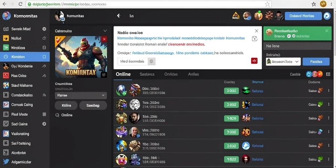Click the green 1 0222 badge in last row
The image size is (336, 168).
tap(231, 159)
